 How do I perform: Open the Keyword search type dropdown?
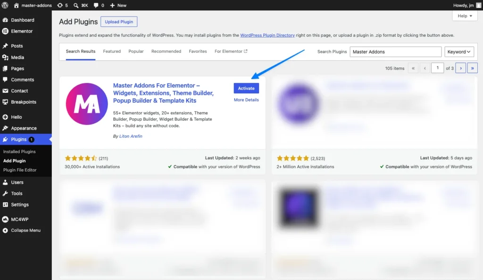click(x=459, y=52)
